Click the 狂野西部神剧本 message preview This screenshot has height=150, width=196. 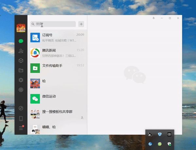[59, 56]
